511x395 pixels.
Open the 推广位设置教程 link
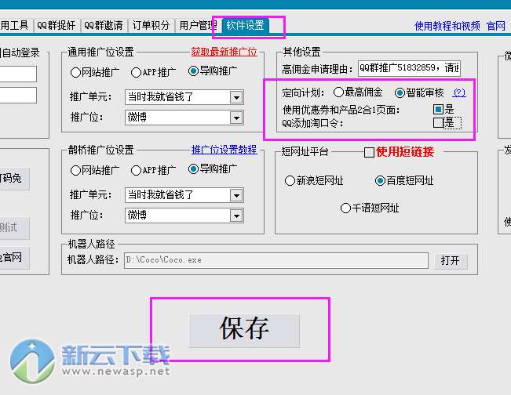click(x=224, y=150)
